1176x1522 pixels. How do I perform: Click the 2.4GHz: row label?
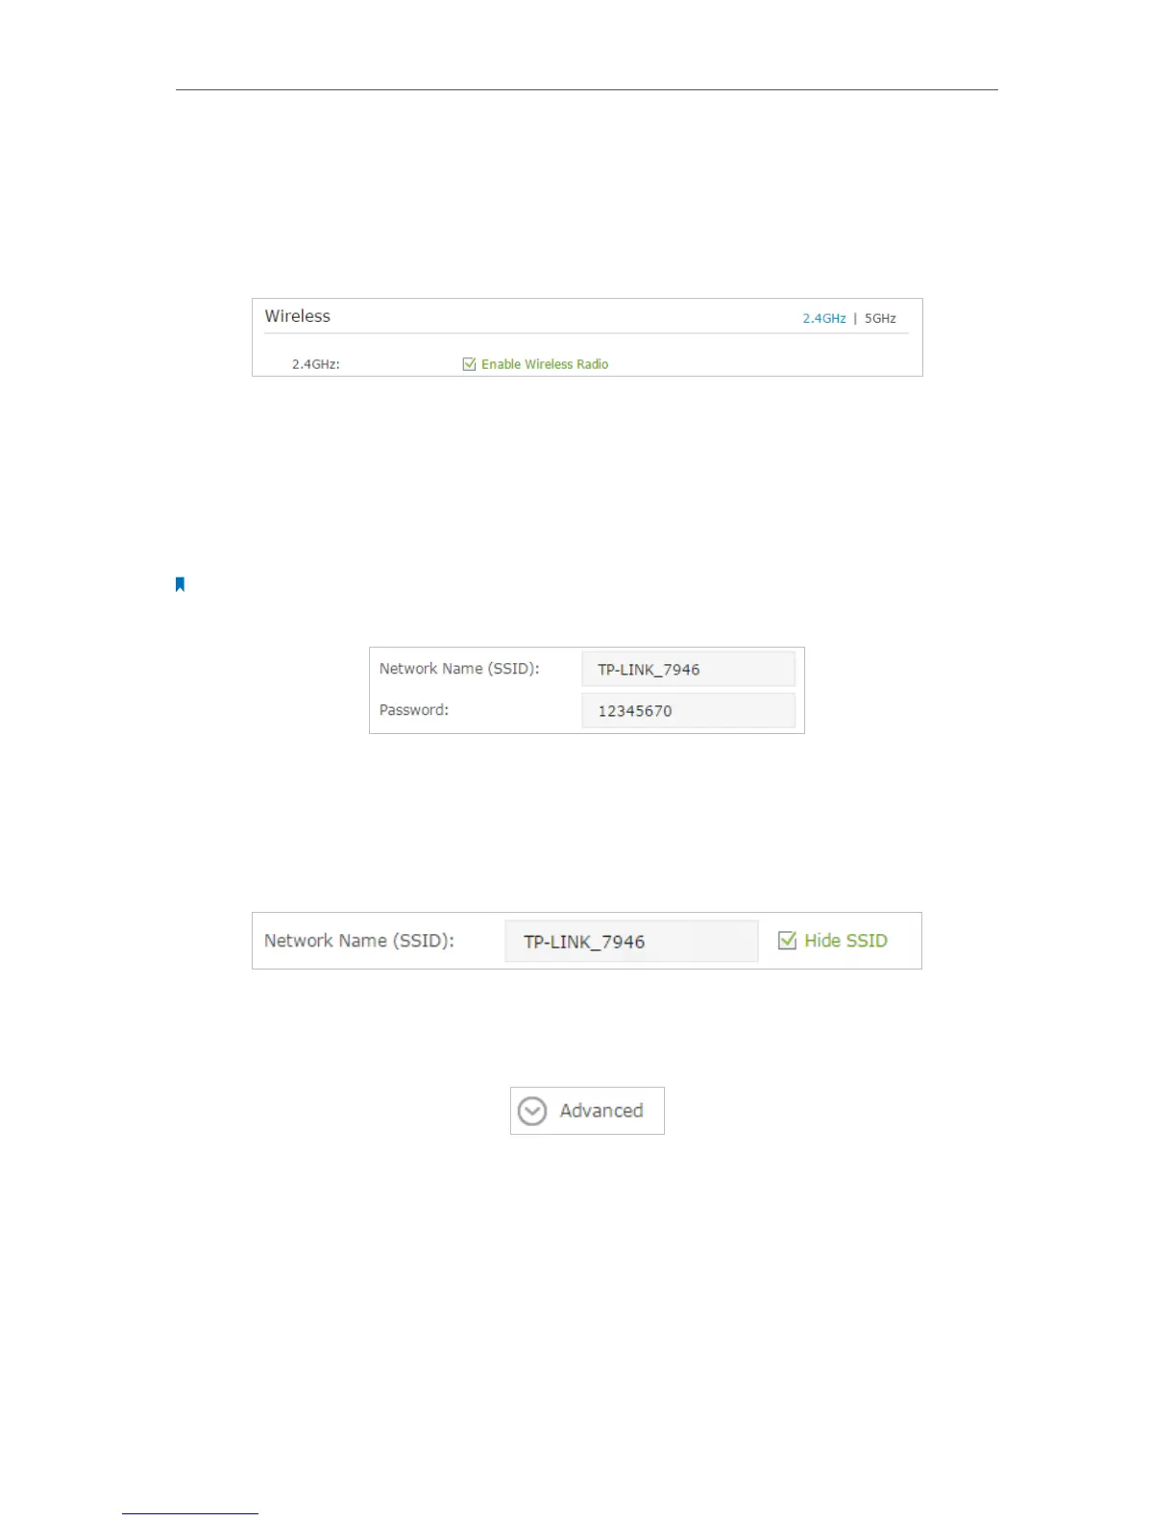[316, 365]
